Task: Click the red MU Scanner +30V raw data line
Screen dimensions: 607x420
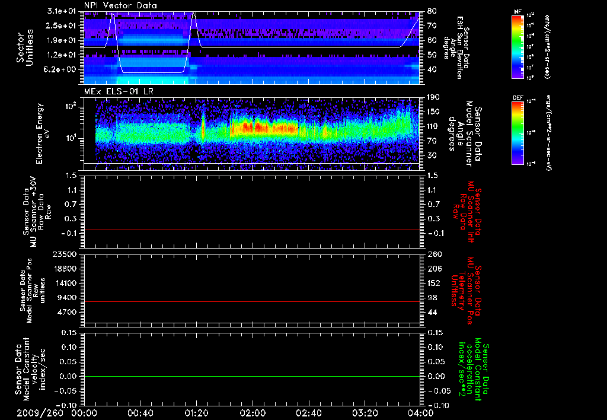Action: click(252, 230)
